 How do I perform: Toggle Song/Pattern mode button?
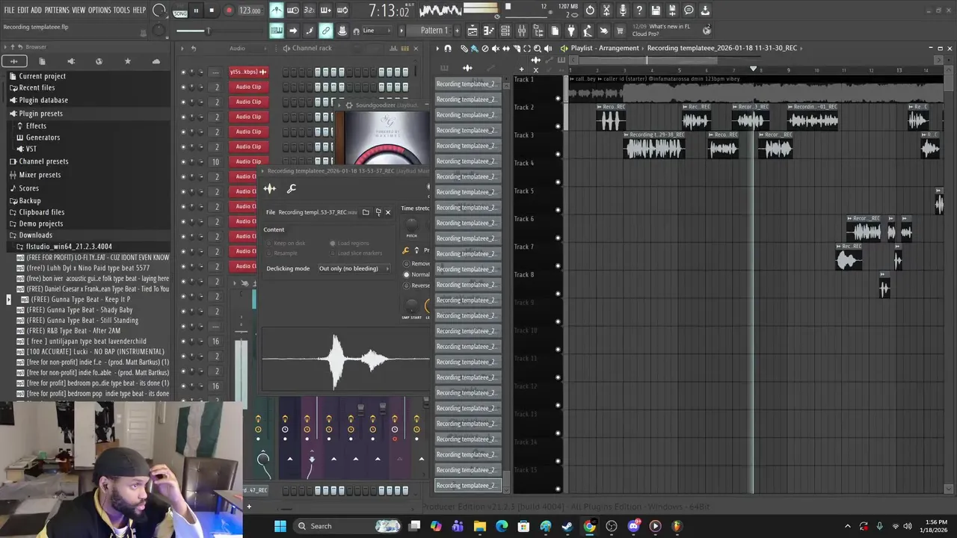(180, 11)
